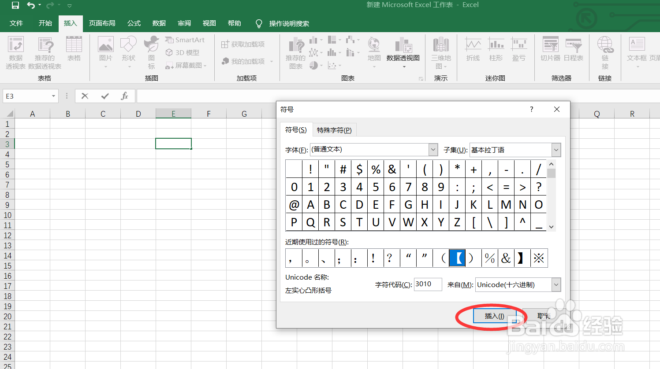This screenshot has width=660, height=369.
Task: Insert a Win/Loss sparkline
Action: (519, 49)
